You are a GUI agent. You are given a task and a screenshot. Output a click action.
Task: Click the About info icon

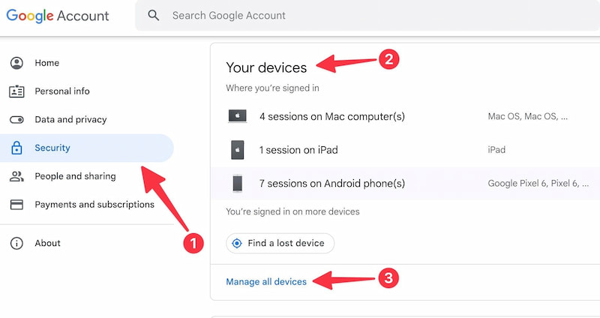pyautogui.click(x=16, y=243)
